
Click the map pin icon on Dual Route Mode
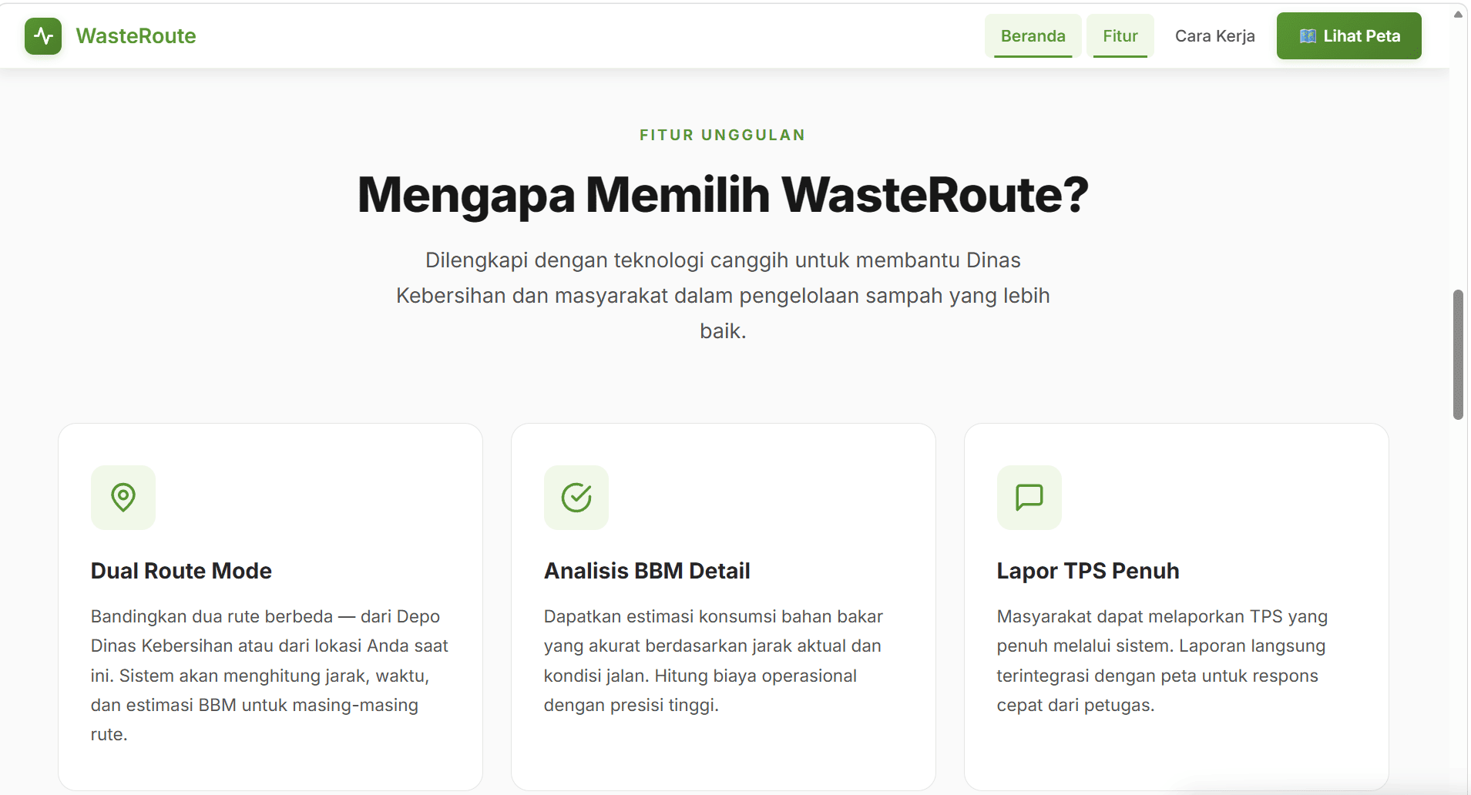point(123,498)
